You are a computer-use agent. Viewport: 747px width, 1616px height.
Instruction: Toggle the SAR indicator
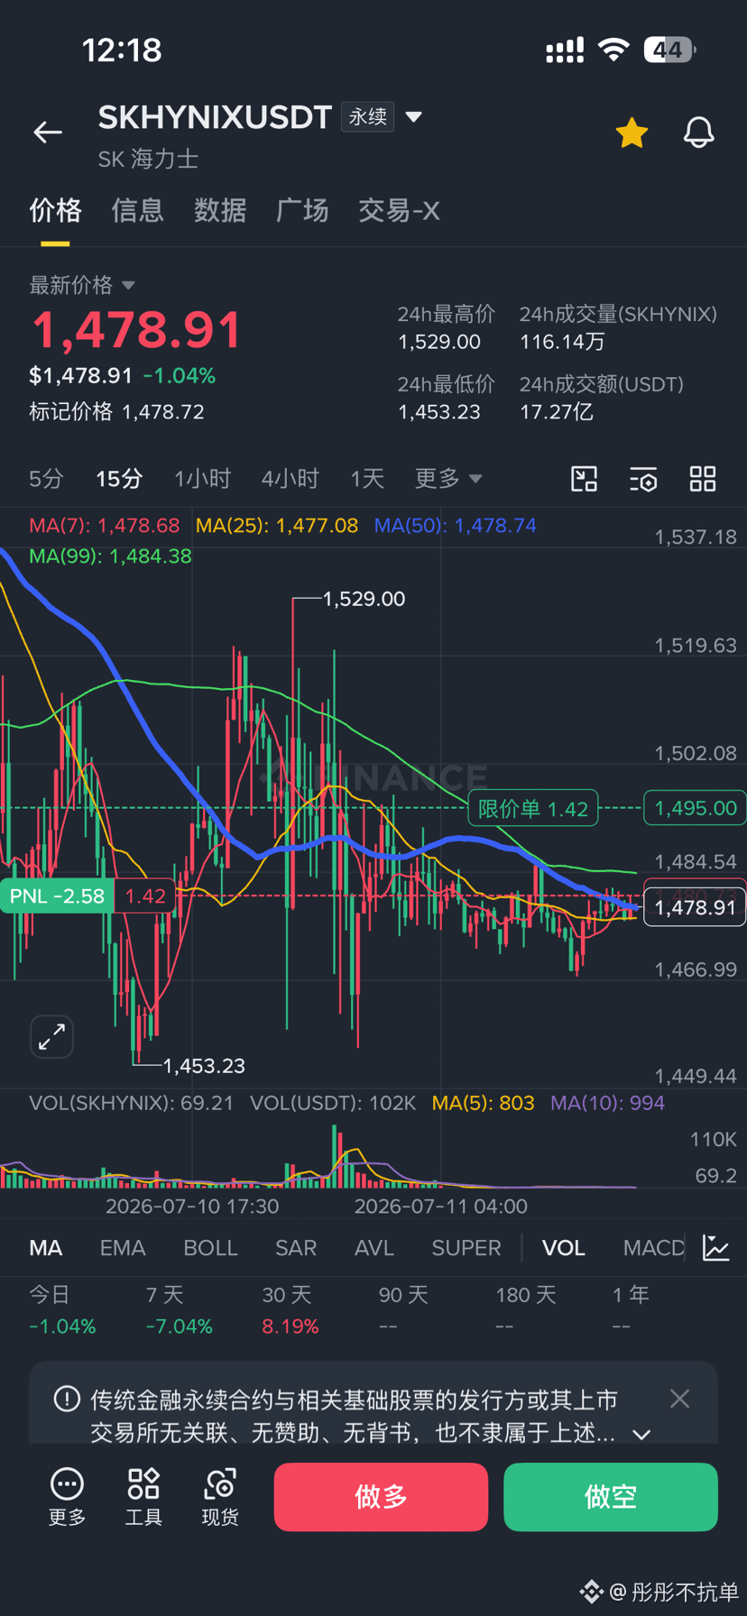point(296,1248)
